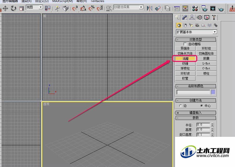Open the 渲染(R) menu
Screen dimensions: 235x167
[x=27, y=1]
